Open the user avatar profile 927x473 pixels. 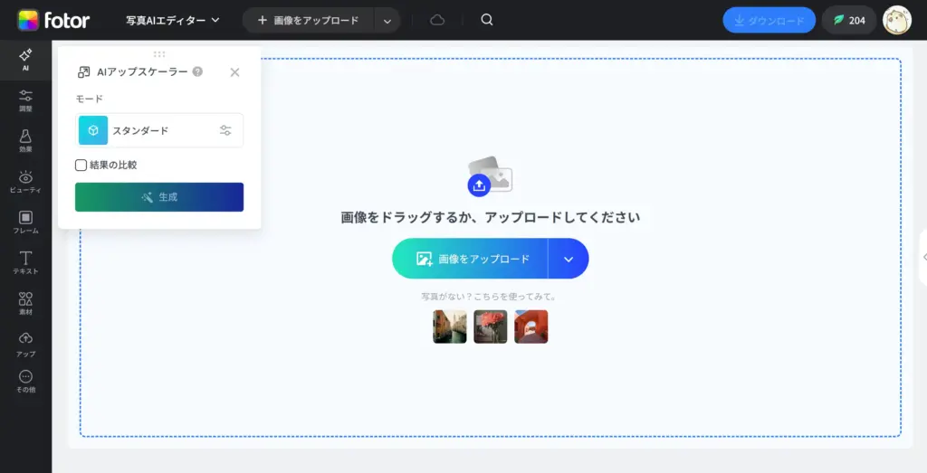point(896,20)
